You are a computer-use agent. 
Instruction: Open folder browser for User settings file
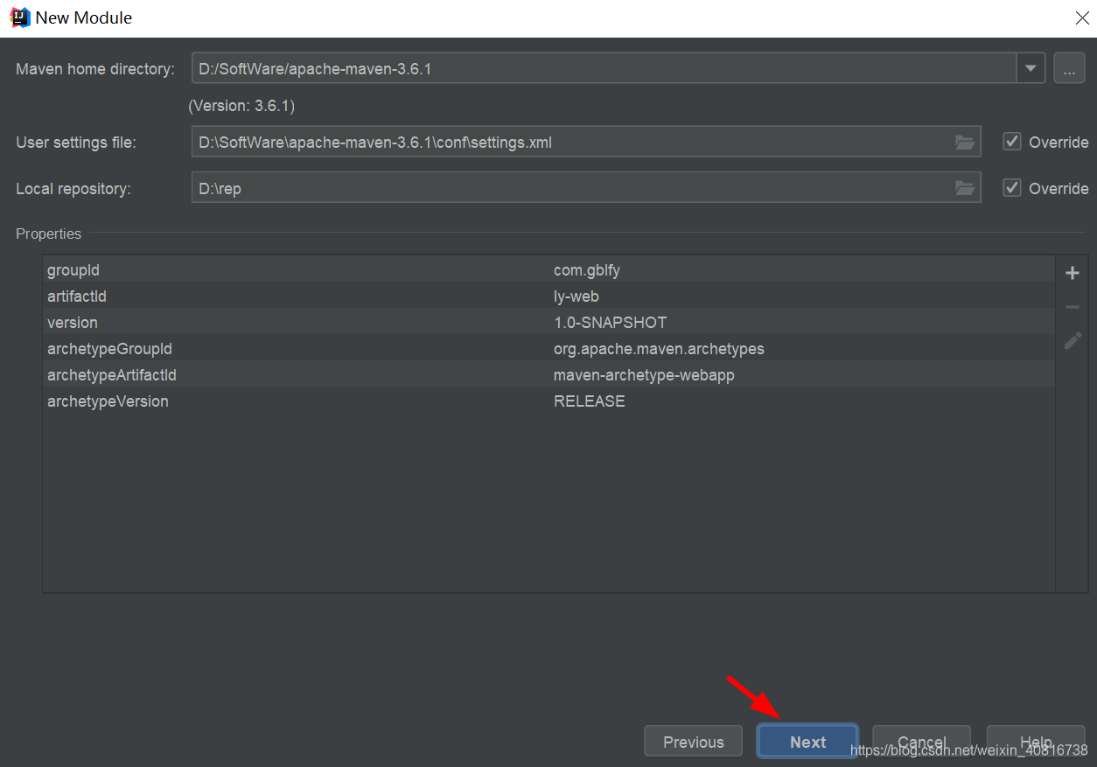coord(965,143)
